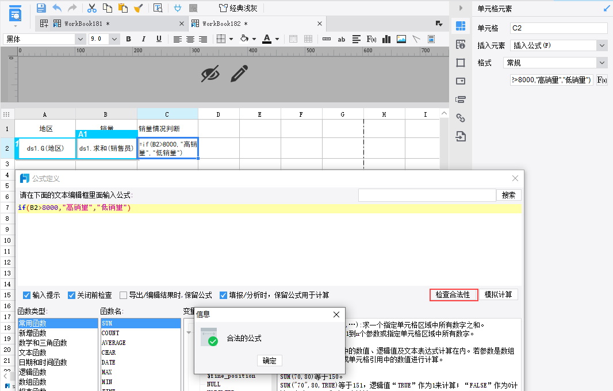
Task: Align text to the right
Action: [204, 39]
